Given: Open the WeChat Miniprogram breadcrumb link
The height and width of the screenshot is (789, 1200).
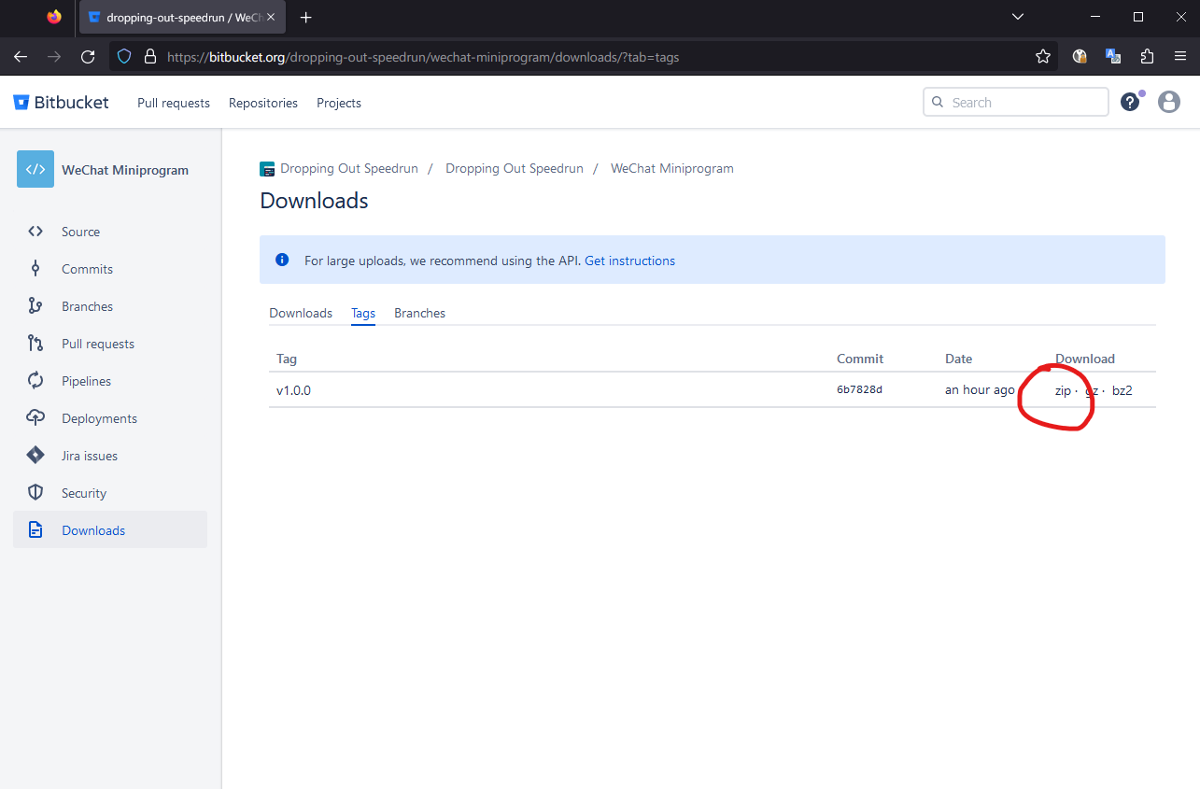Looking at the screenshot, I should click(x=672, y=169).
